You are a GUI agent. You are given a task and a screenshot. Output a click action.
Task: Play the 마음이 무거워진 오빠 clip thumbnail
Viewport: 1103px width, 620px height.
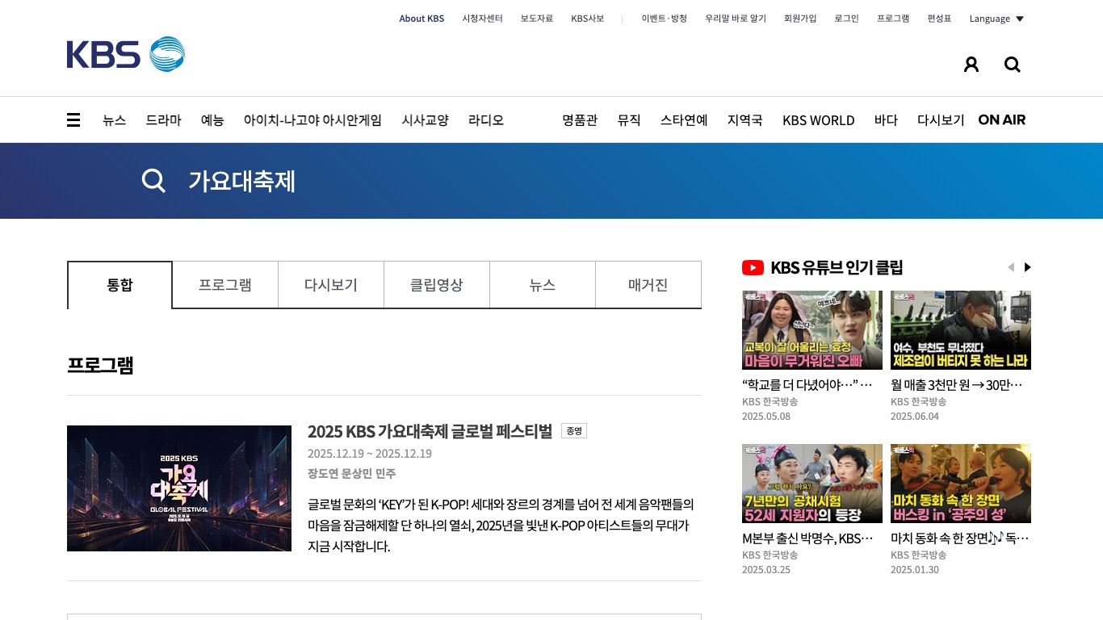point(812,330)
